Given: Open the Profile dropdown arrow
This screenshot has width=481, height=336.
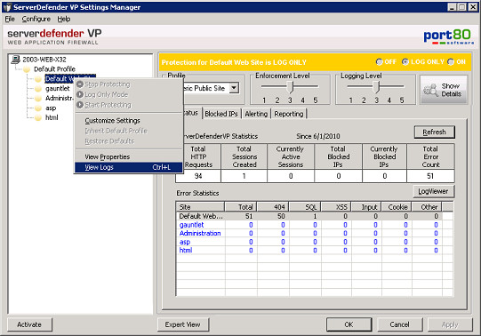Looking at the screenshot, I should click(234, 88).
